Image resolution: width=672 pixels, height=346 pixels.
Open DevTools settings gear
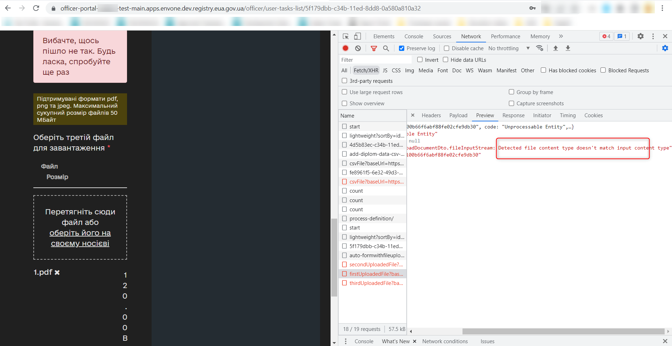pos(640,36)
